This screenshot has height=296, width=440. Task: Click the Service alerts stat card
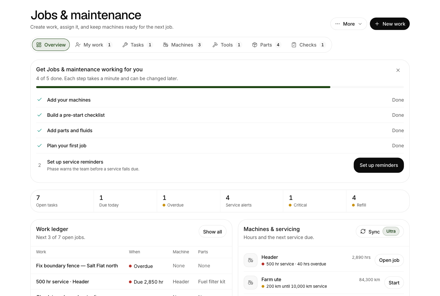(x=252, y=201)
